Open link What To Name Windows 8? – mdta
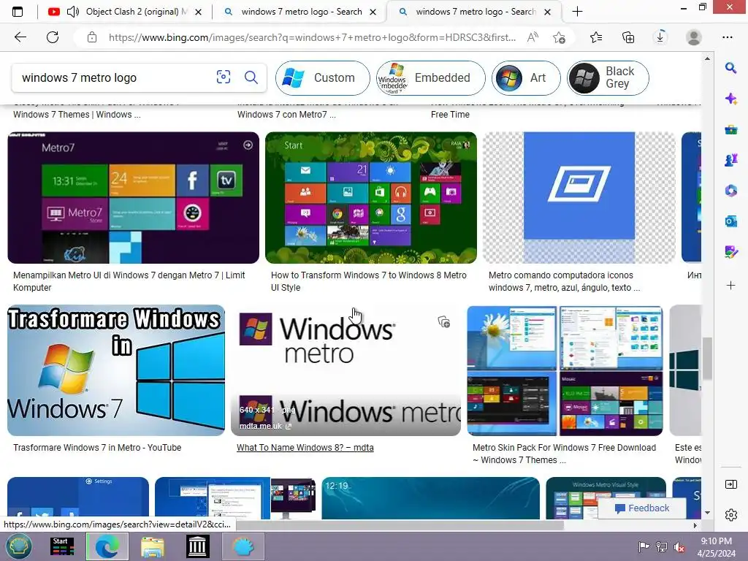Screen dimensions: 748x561 pyautogui.click(x=305, y=448)
